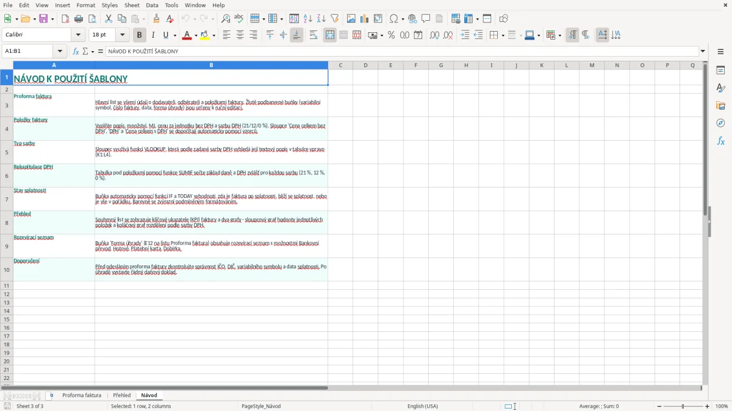Viewport: 732px width, 411px height.
Task: Click Increase Indent icon
Action: 465,35
